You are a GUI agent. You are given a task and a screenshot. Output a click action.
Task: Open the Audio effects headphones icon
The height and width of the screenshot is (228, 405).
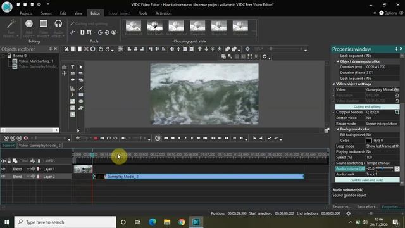pos(58,24)
